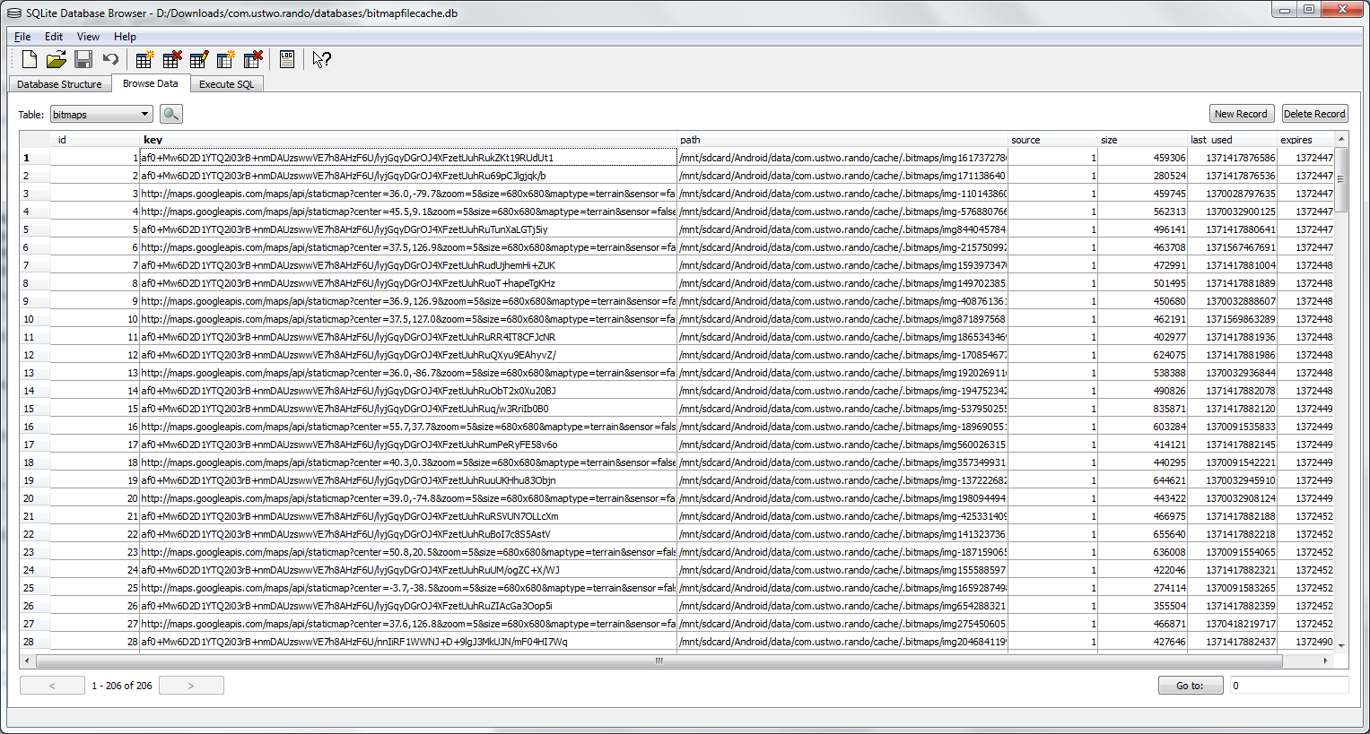The width and height of the screenshot is (1370, 734).
Task: Open the View menu
Action: tap(88, 37)
